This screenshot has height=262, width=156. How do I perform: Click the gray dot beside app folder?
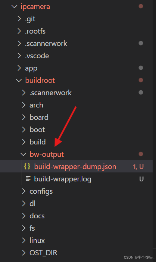click(x=141, y=68)
